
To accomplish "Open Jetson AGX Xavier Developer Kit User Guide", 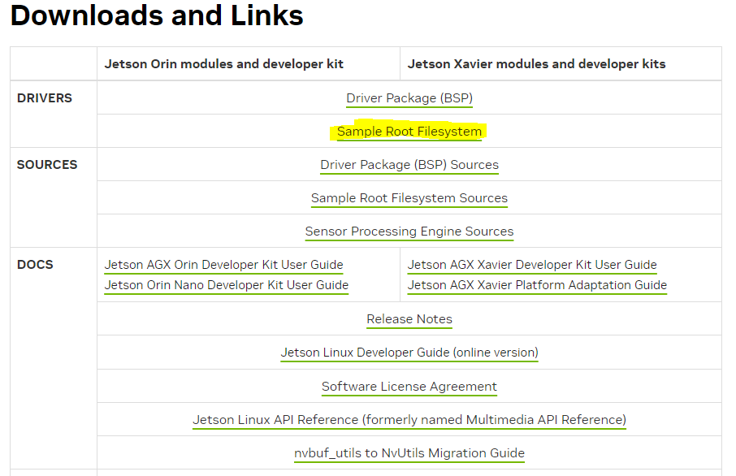I will [532, 265].
